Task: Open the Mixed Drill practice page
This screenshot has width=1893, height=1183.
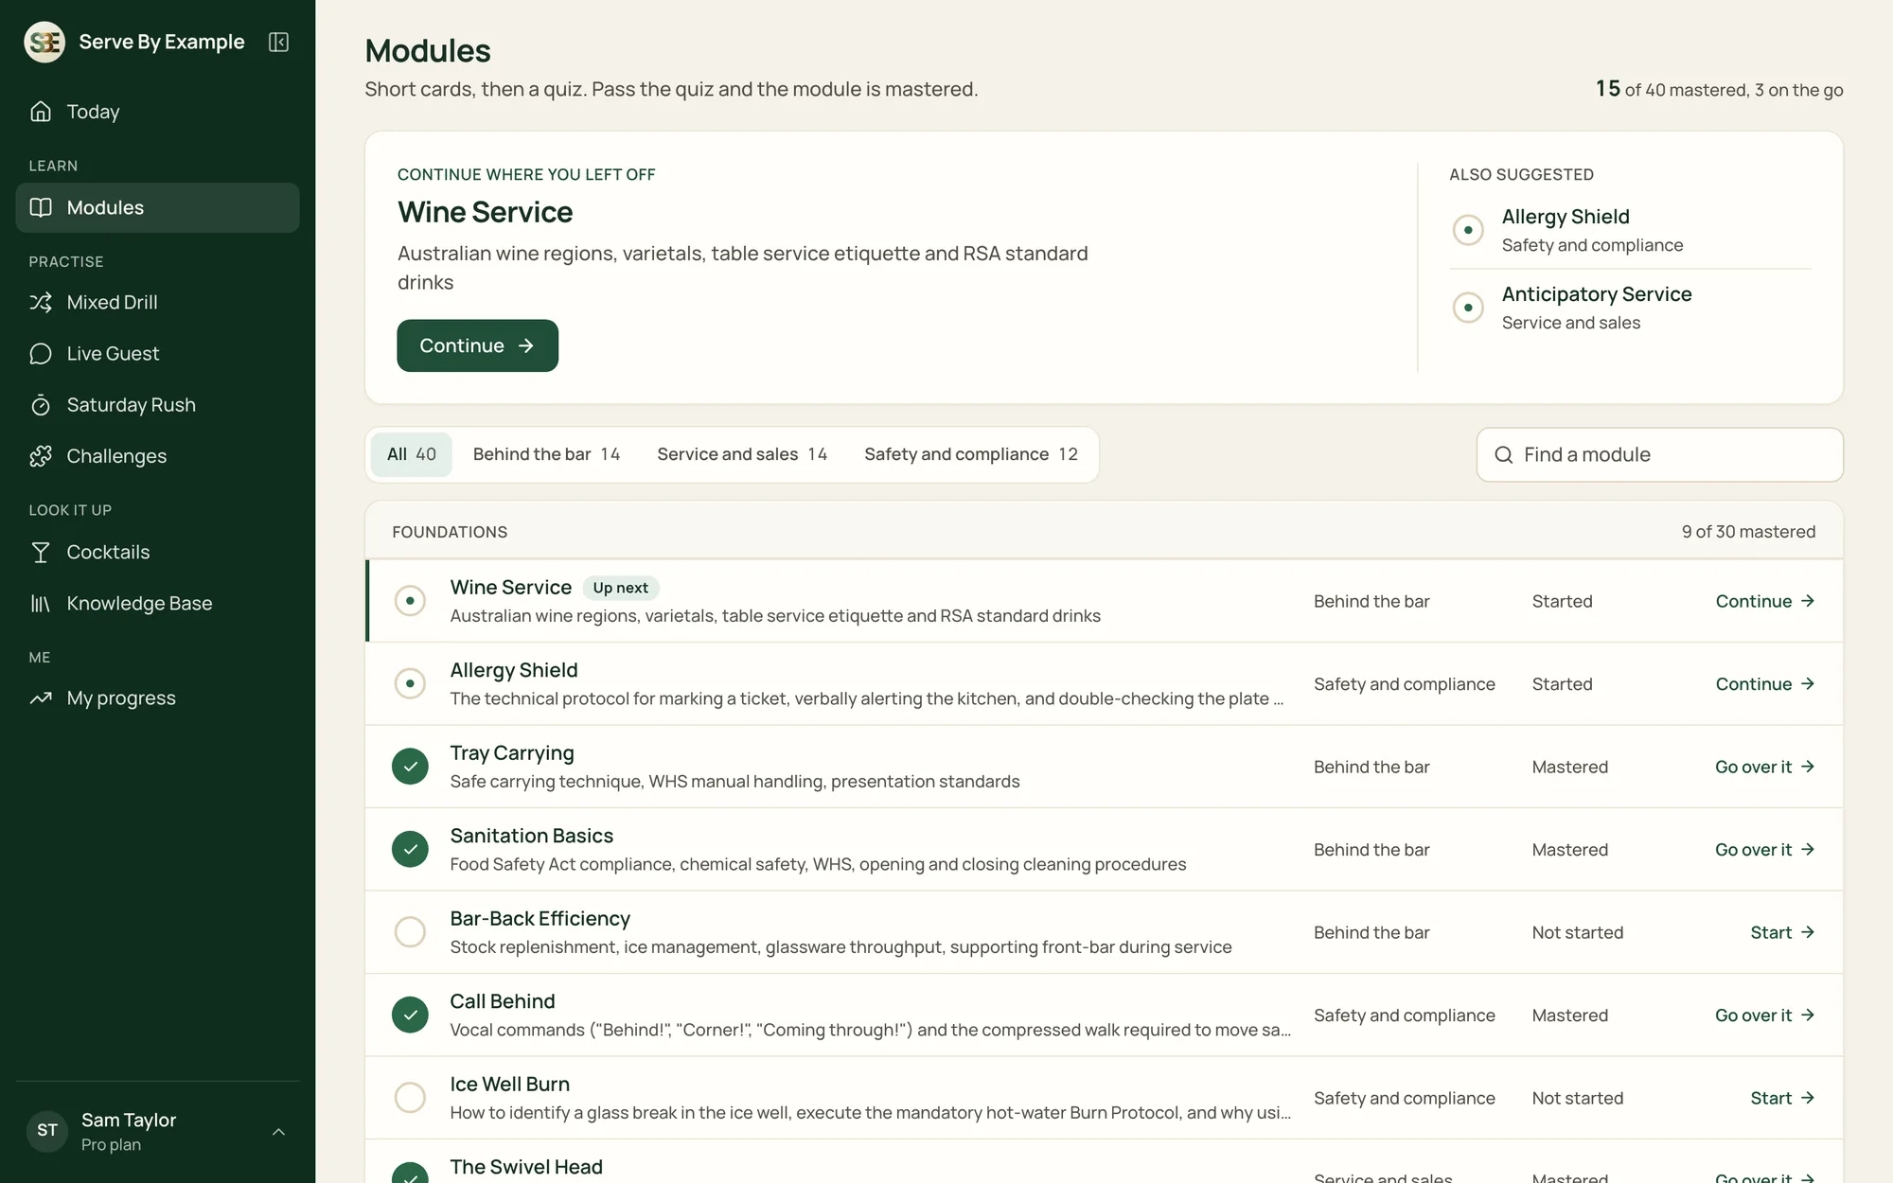Action: point(157,302)
